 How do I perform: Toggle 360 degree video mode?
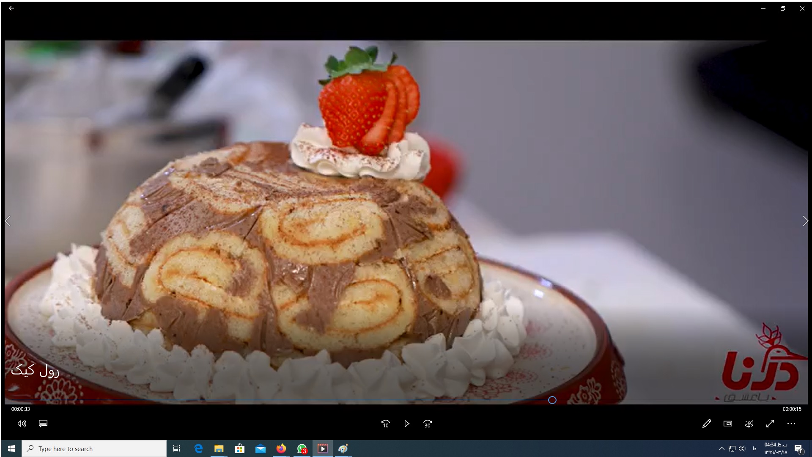coord(749,424)
